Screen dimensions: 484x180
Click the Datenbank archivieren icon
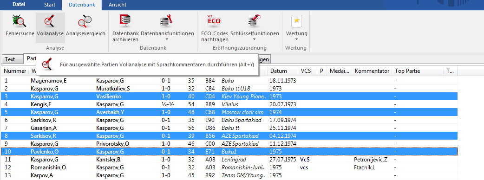[x=125, y=22]
